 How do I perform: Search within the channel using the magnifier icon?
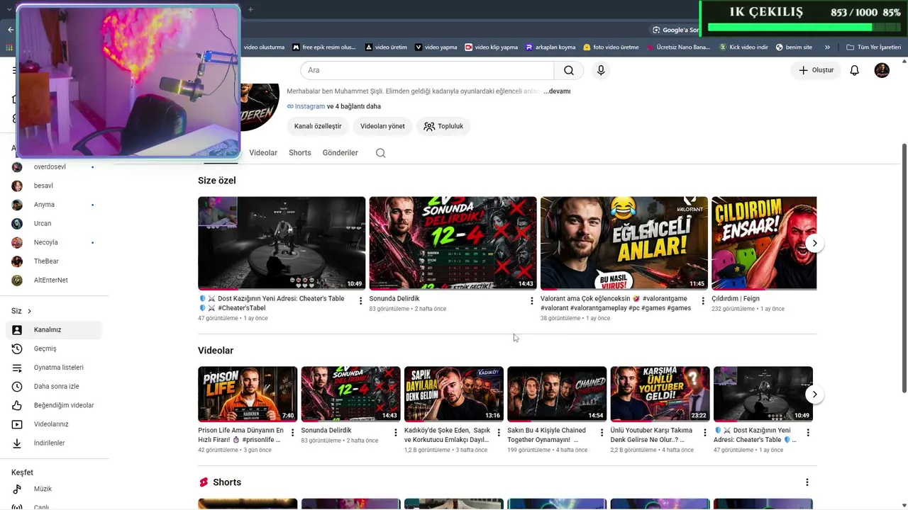point(381,153)
